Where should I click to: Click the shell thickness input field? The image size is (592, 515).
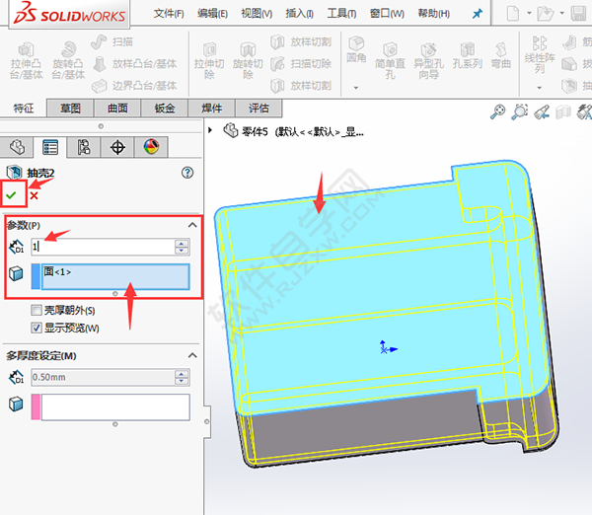103,247
